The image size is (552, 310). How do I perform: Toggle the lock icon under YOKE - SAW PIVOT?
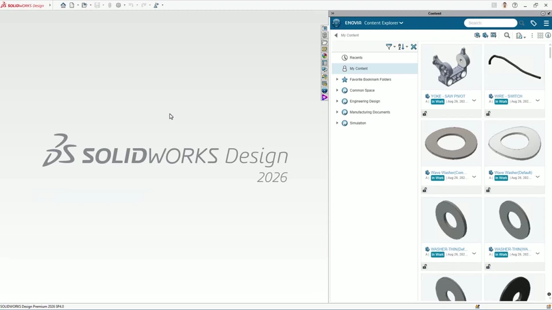(x=425, y=114)
